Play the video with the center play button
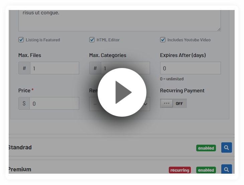 122,92
